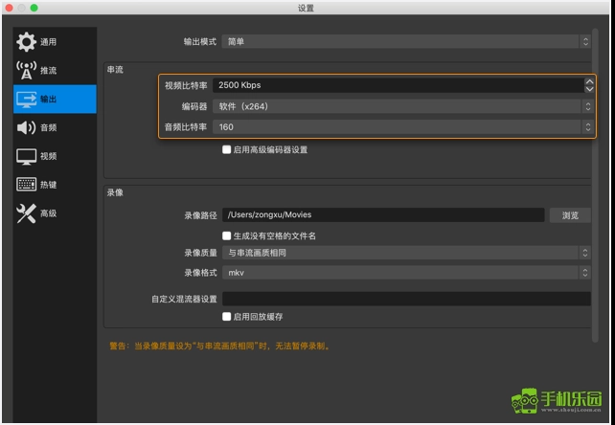Open the 音频 (Audio) speaker icon
This screenshot has width=615, height=425.
27,127
